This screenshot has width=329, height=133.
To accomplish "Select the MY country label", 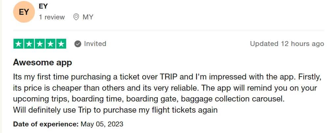I will pyautogui.click(x=88, y=17).
